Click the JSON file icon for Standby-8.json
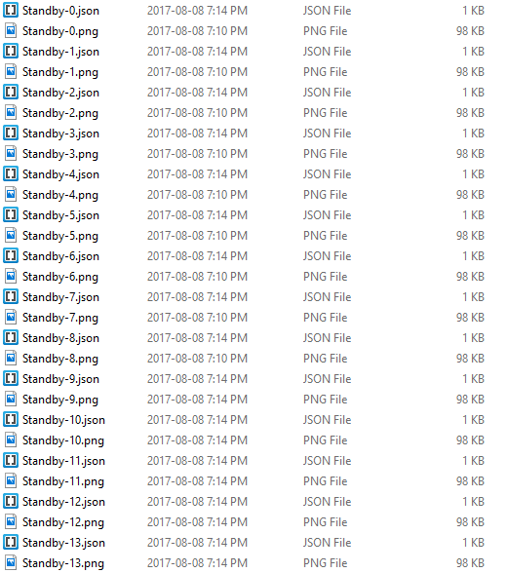This screenshot has height=573, width=507. [x=11, y=337]
